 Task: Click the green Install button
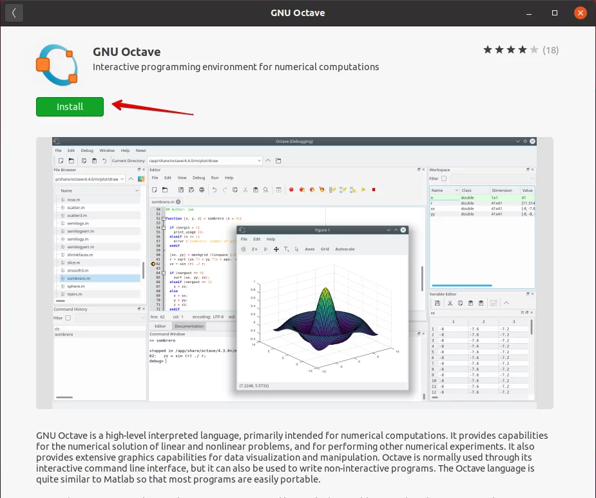tap(70, 107)
